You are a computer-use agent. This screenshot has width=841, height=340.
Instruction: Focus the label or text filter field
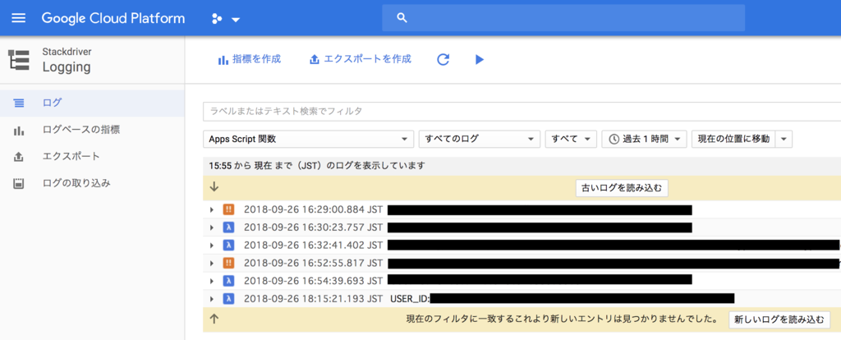coord(522,112)
